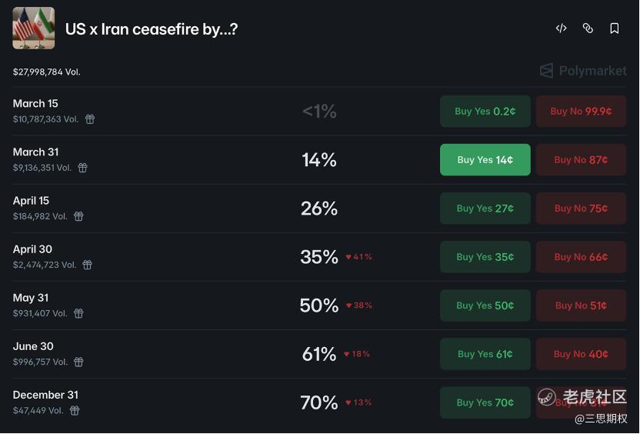The image size is (640, 434).
Task: Click the gift icon beside March 31 volume
Action: (x=82, y=168)
